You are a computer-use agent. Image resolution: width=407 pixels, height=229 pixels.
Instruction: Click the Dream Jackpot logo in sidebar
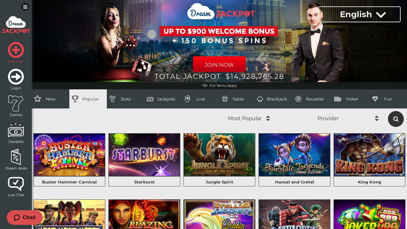point(16,25)
